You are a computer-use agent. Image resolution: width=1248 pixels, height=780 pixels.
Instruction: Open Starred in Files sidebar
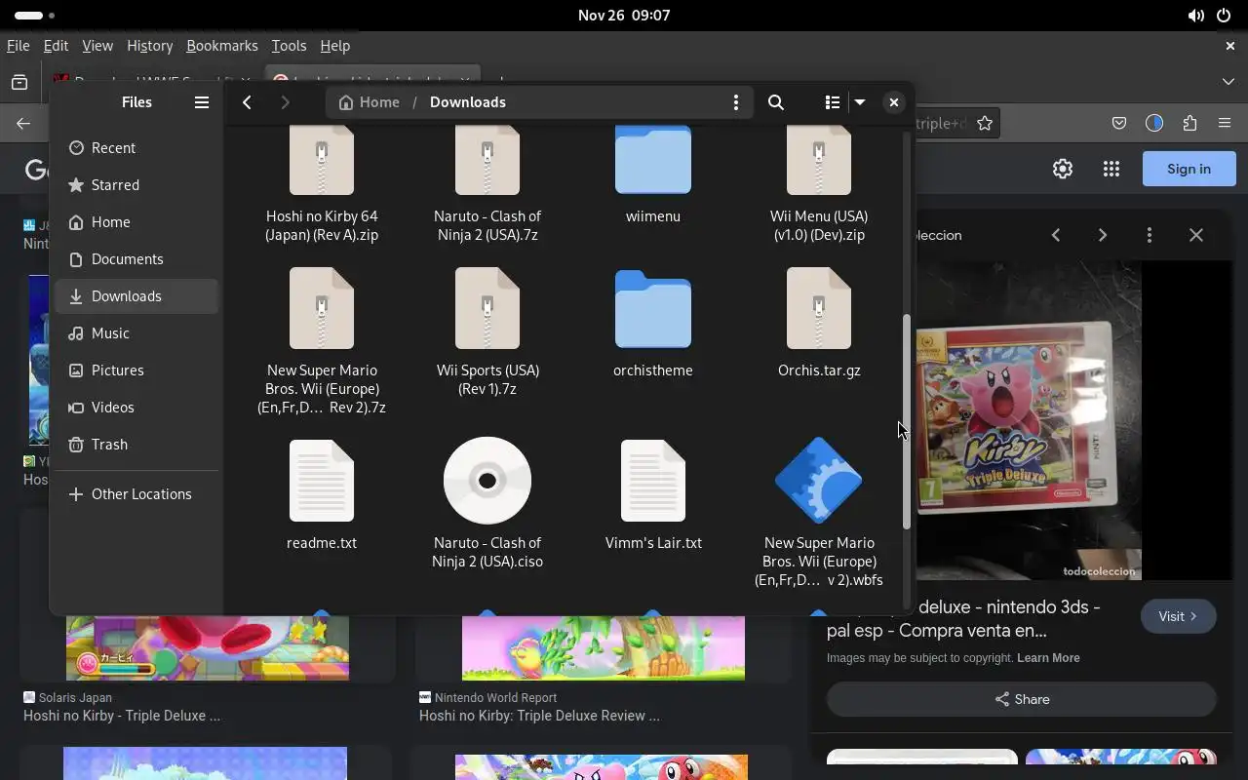(x=136, y=185)
